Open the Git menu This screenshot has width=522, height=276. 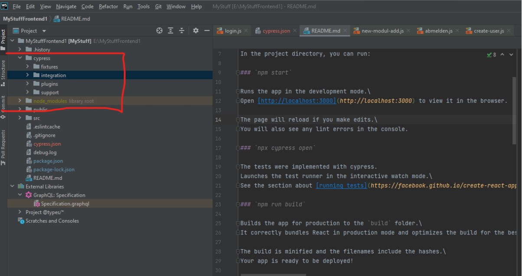(x=158, y=6)
